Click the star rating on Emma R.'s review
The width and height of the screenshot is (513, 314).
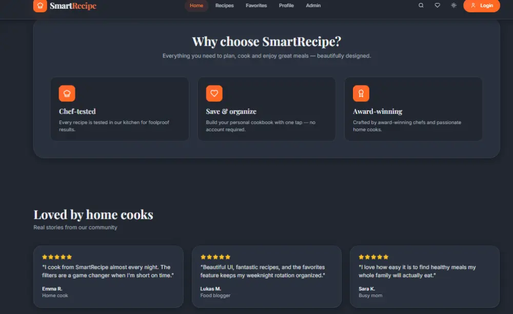tap(57, 257)
